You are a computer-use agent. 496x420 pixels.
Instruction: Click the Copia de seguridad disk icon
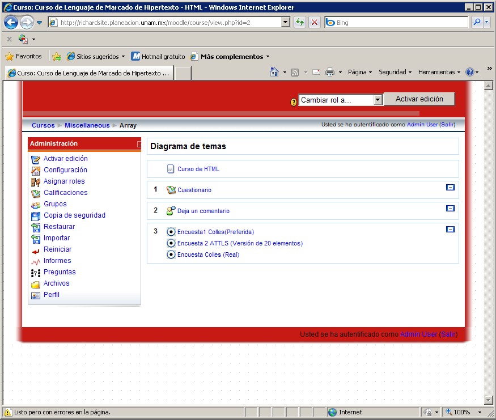pos(36,216)
